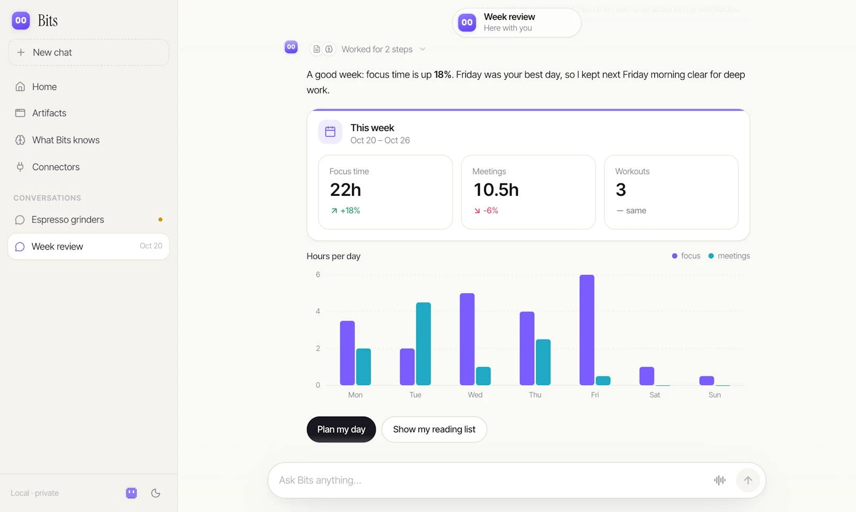Click the brain step icon beside Worked for

[329, 49]
